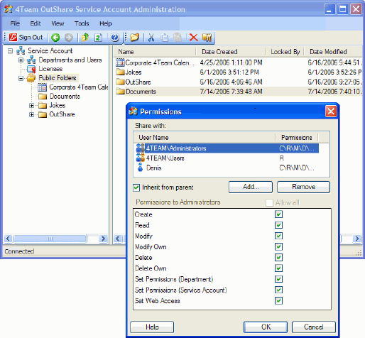The image size is (365, 338).
Task: Click the Permissions dialog title icon
Action: 133,111
